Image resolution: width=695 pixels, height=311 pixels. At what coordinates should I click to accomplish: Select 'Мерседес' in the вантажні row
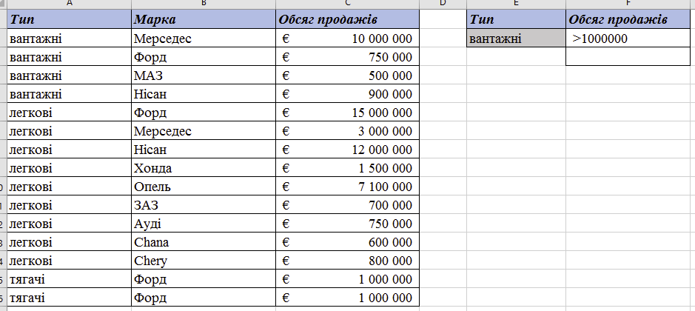204,39
